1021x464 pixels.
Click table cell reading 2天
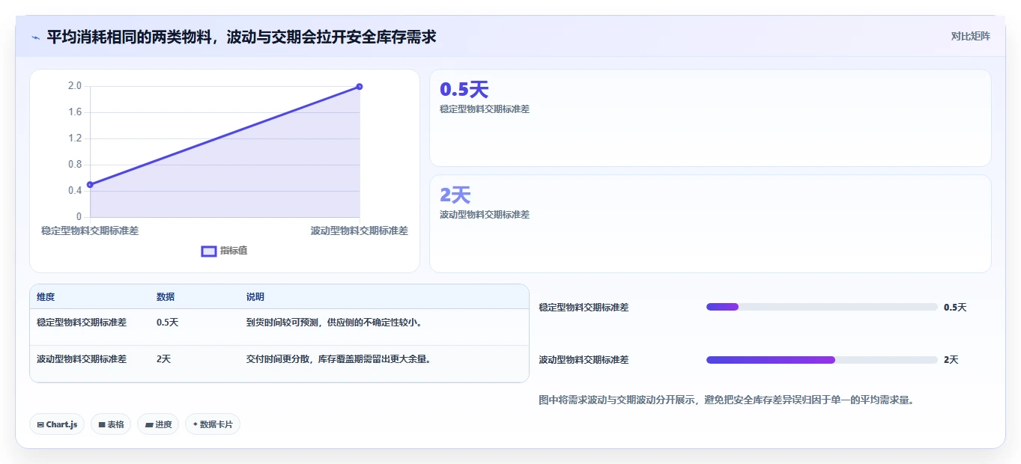click(163, 359)
